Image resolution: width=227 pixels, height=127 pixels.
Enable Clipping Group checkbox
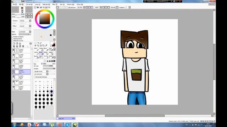(x=12, y=38)
